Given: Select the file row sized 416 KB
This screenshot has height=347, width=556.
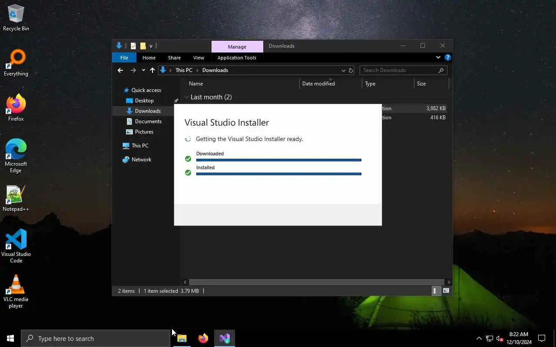Looking at the screenshot, I should (414, 118).
